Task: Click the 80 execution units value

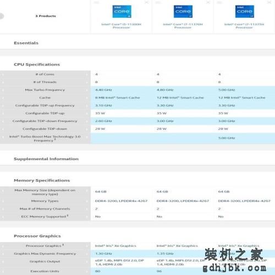Action: tap(98, 271)
